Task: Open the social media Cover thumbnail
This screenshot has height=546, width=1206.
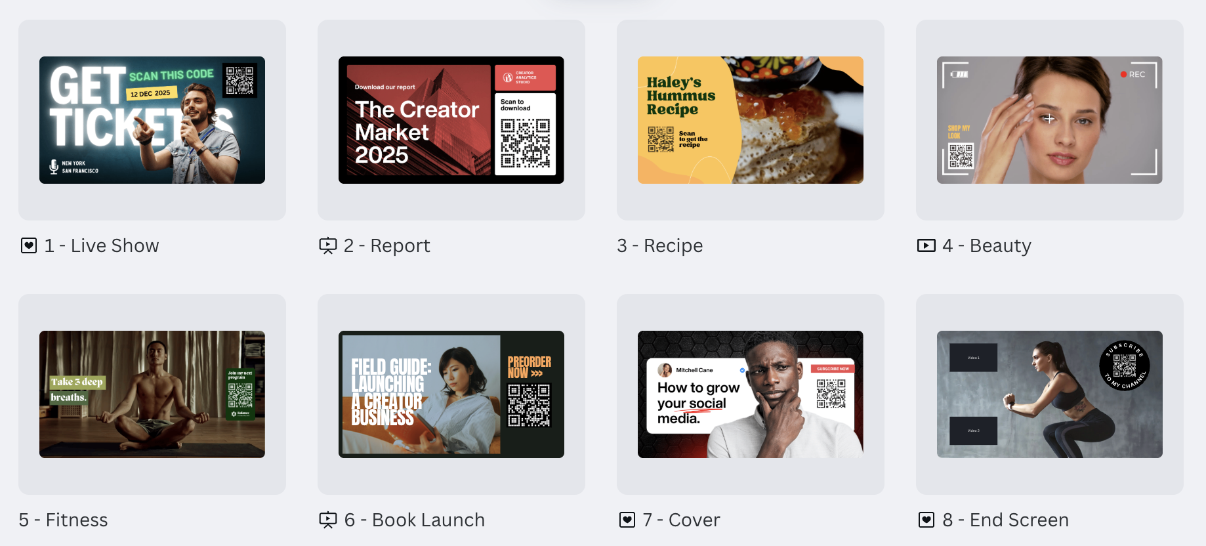Action: click(751, 394)
